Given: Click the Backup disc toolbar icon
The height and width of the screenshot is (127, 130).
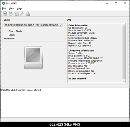Looking at the screenshot, I should [x=16, y=14].
